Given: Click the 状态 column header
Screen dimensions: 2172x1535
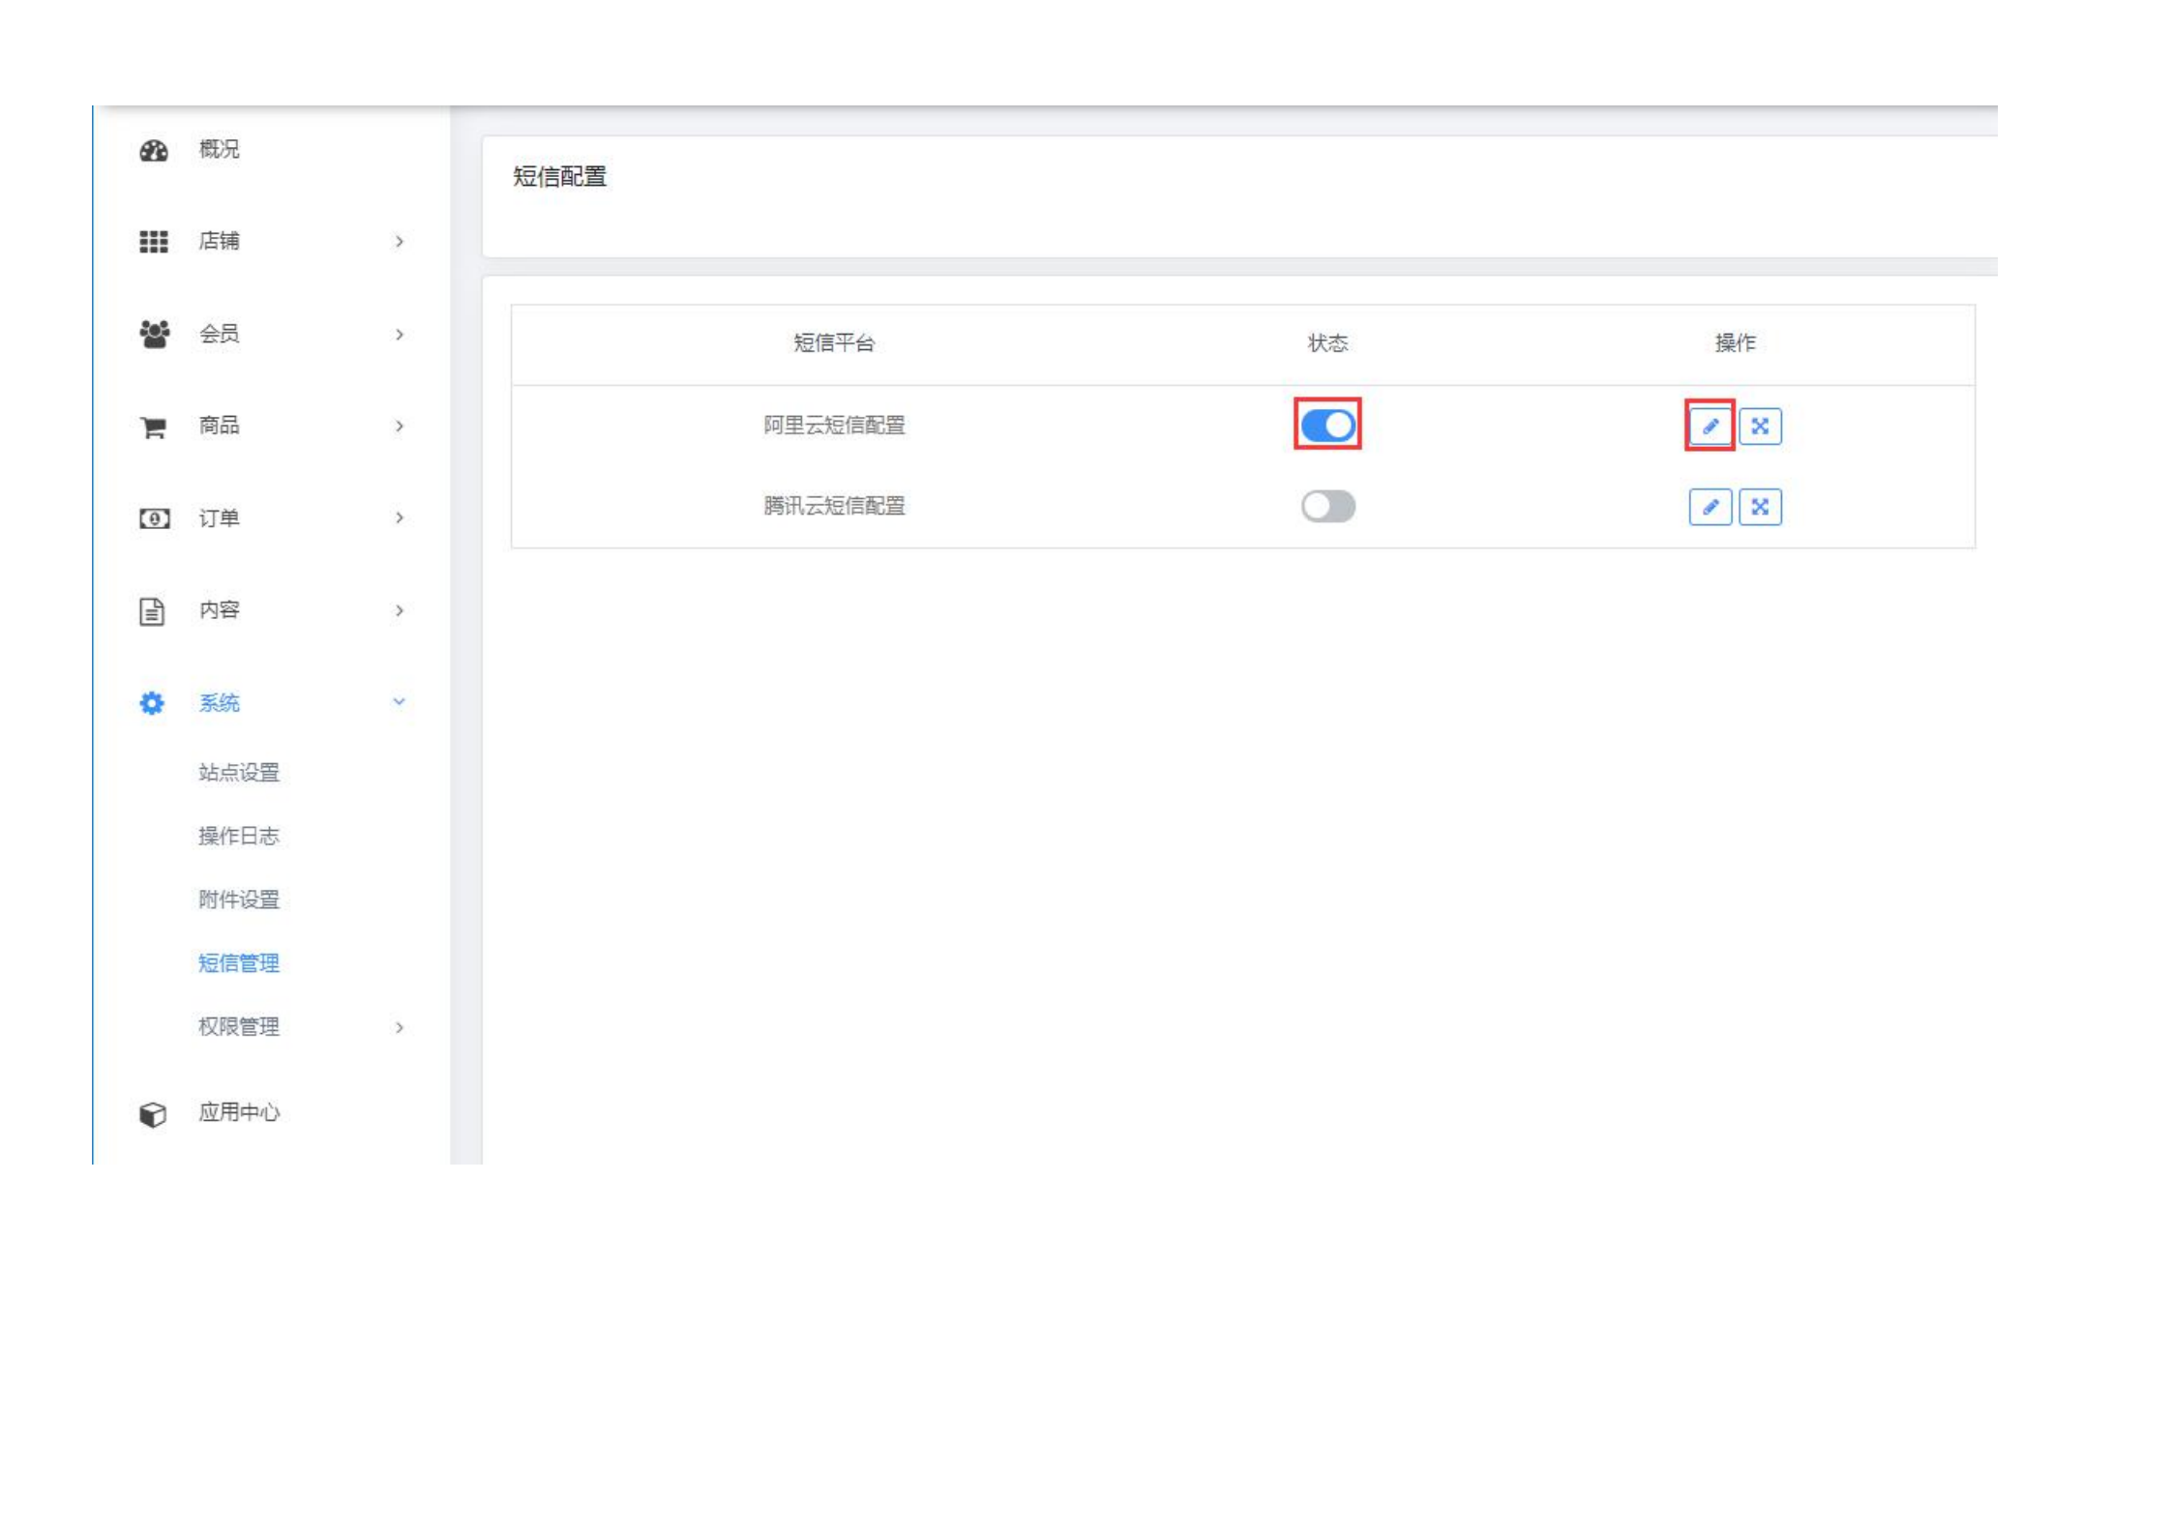Looking at the screenshot, I should pyautogui.click(x=1327, y=343).
